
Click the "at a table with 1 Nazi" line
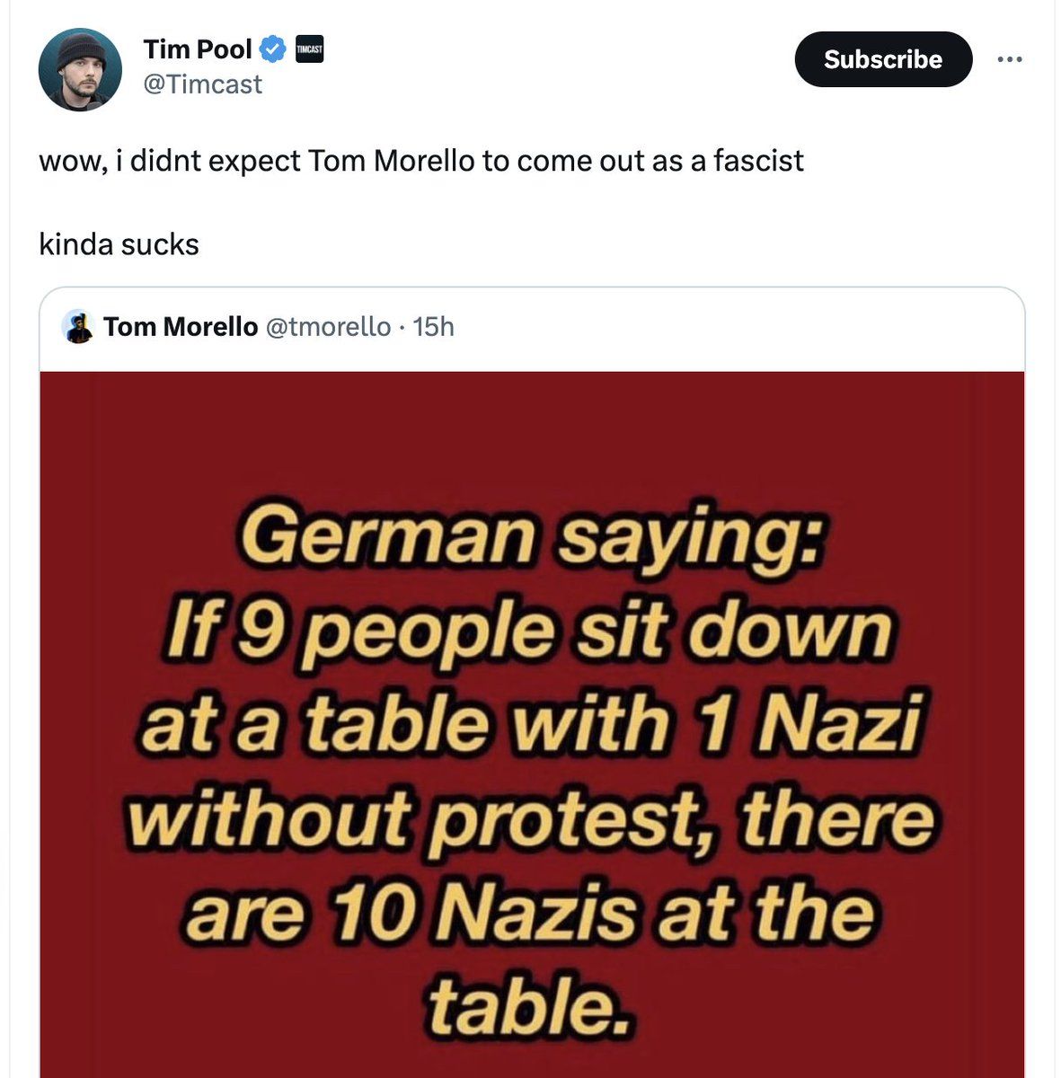(x=530, y=725)
